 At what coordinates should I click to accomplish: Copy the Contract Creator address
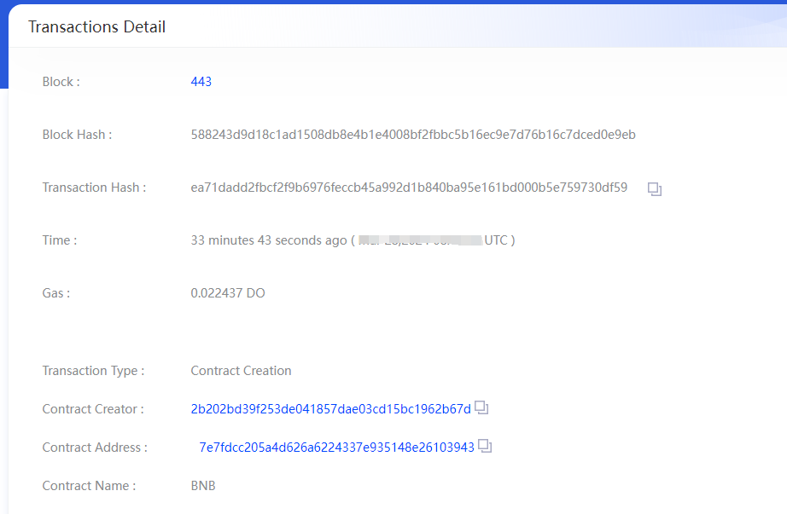click(x=481, y=407)
